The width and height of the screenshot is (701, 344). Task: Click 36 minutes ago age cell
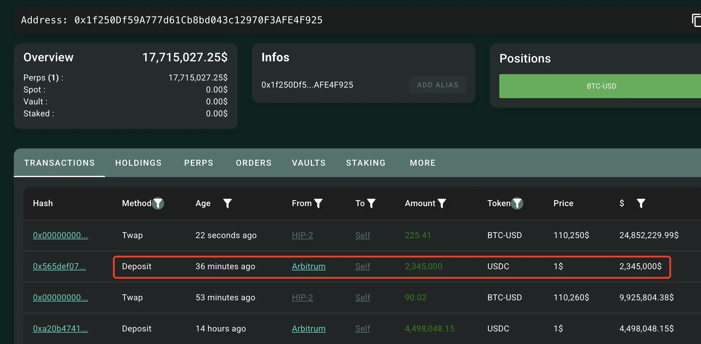225,266
